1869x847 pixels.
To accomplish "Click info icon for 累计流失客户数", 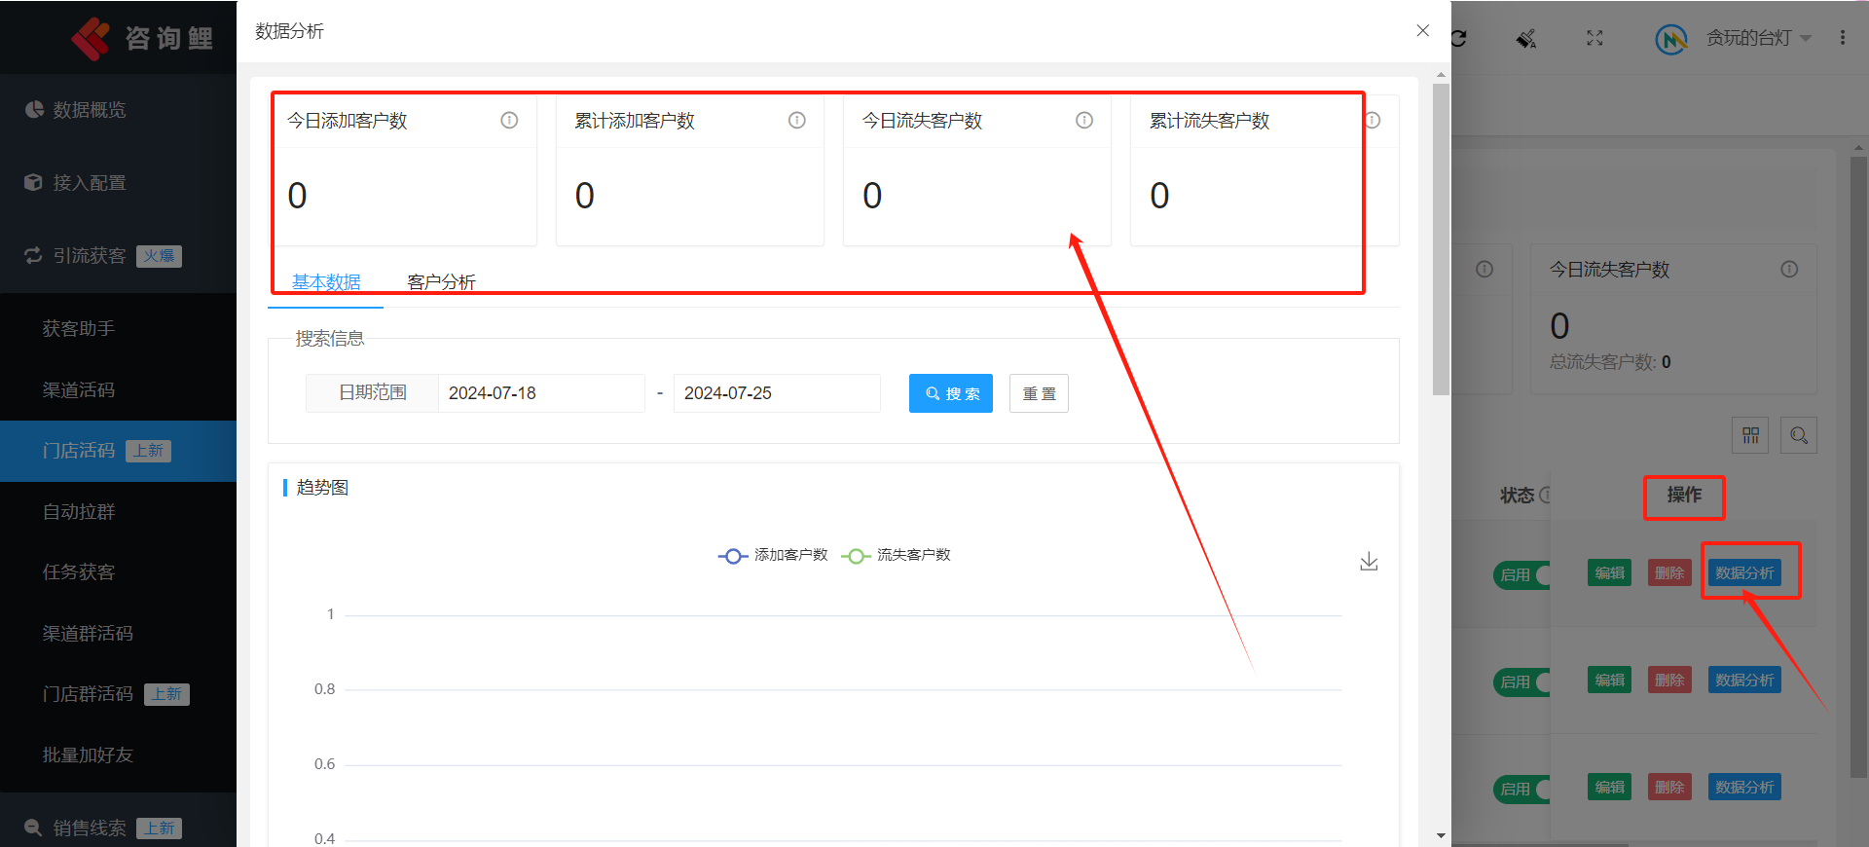I will point(1372,120).
